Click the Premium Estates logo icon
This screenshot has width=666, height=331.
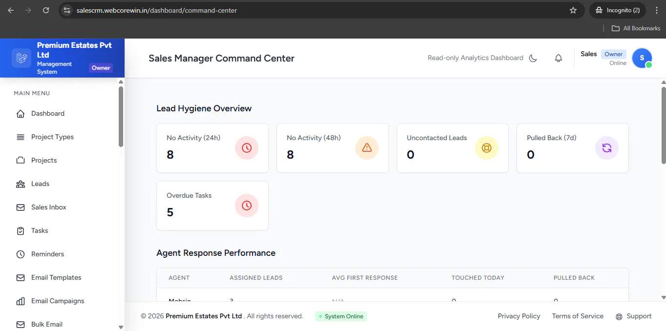click(x=21, y=58)
